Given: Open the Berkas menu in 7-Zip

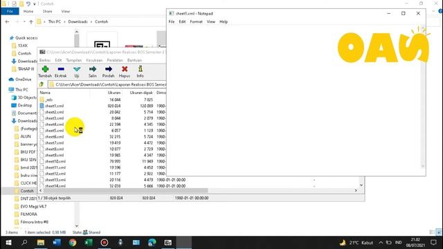Looking at the screenshot, I should (45, 60).
